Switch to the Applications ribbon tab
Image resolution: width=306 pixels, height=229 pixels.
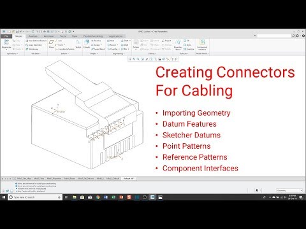tap(116, 36)
